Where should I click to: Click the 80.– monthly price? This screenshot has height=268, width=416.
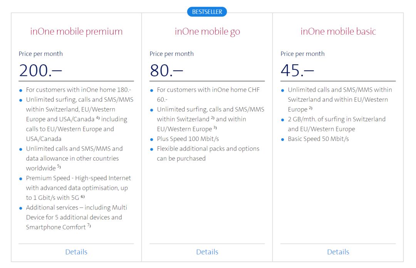coord(166,70)
